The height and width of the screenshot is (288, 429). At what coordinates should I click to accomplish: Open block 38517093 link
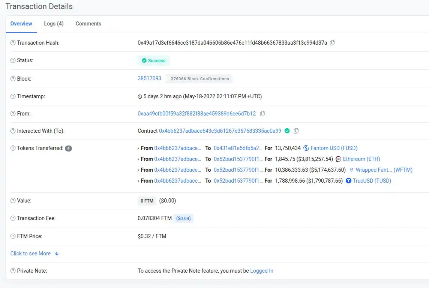[149, 78]
